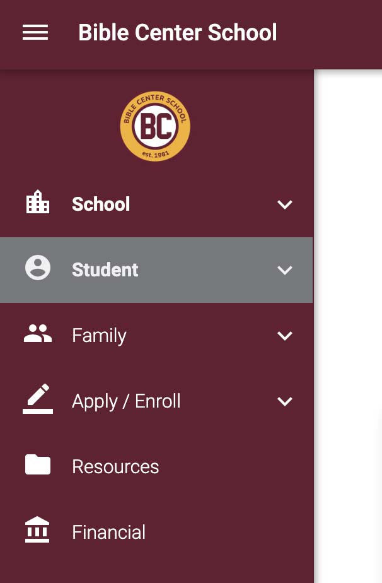This screenshot has height=583, width=382.
Task: Click the white content area beside drawer
Action: pos(348,326)
